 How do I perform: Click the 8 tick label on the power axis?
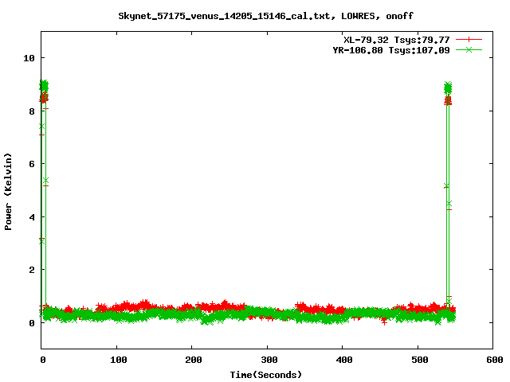tap(31, 111)
